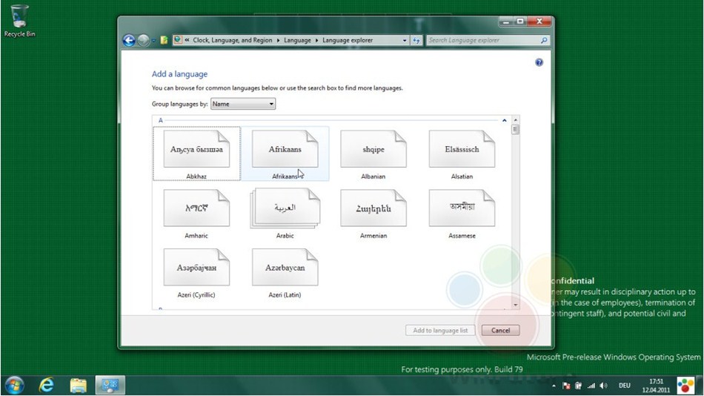Screen dimensions: 704x396
Task: Click the DEU input language indicator
Action: pos(625,386)
